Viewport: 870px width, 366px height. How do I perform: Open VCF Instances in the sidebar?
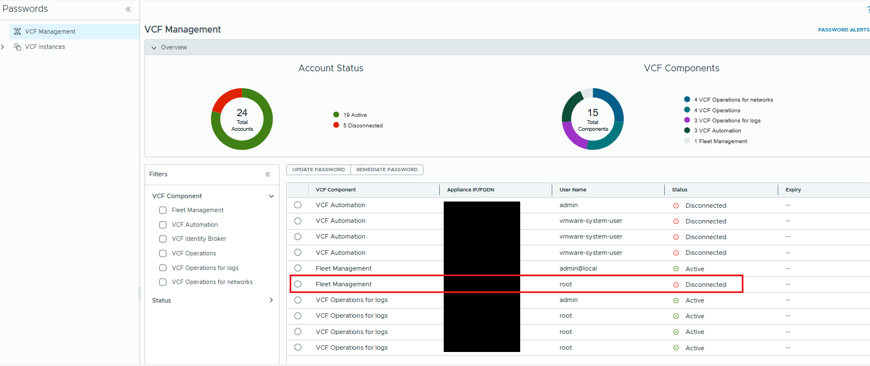pos(45,47)
